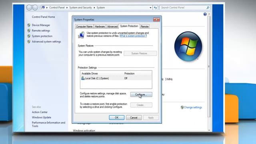Viewport: 256px width, 144px height.
Task: Open Action Center link
Action: [40, 112]
